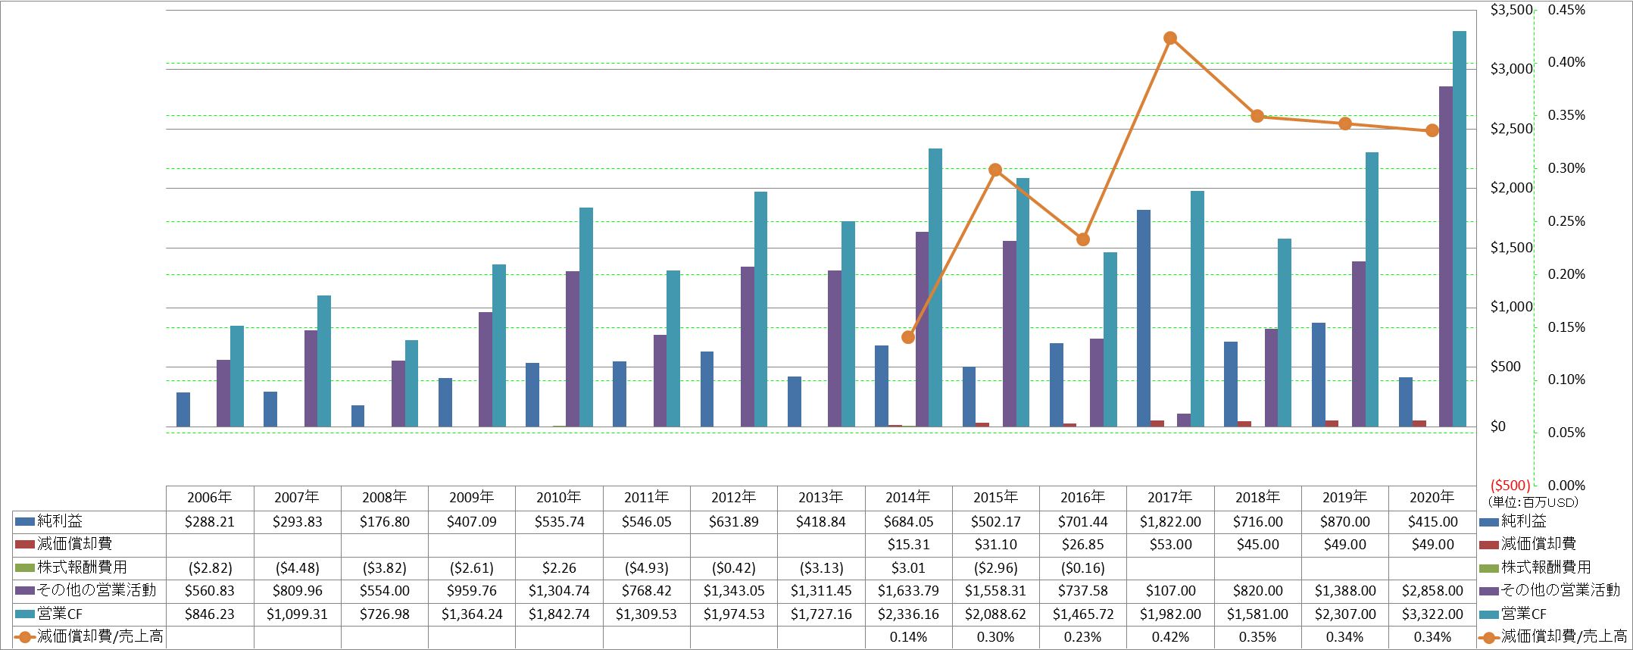Click the left 減価償却費 legend label
Image resolution: width=1633 pixels, height=650 pixels.
pos(75,544)
